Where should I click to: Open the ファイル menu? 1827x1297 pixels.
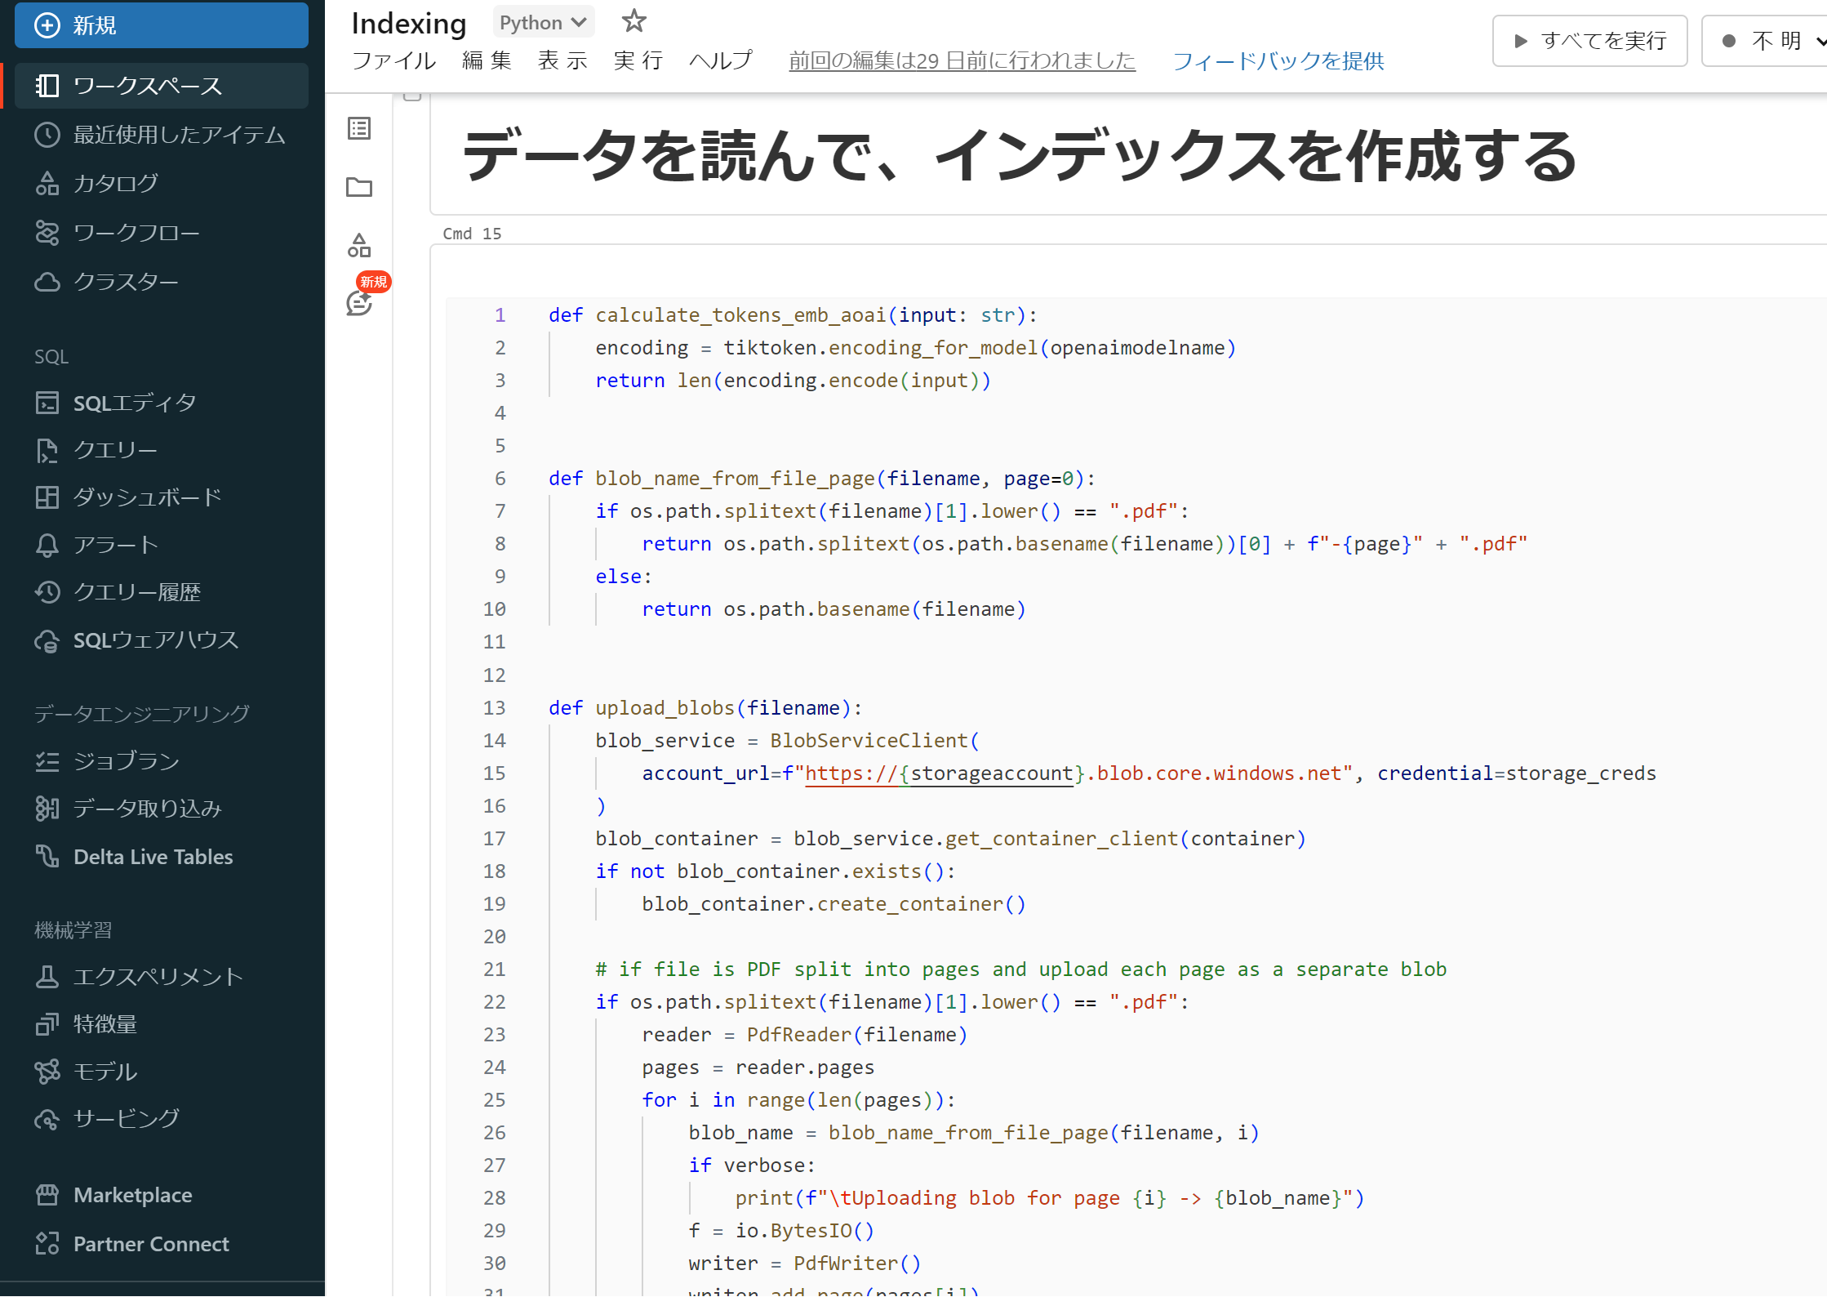pos(394,60)
